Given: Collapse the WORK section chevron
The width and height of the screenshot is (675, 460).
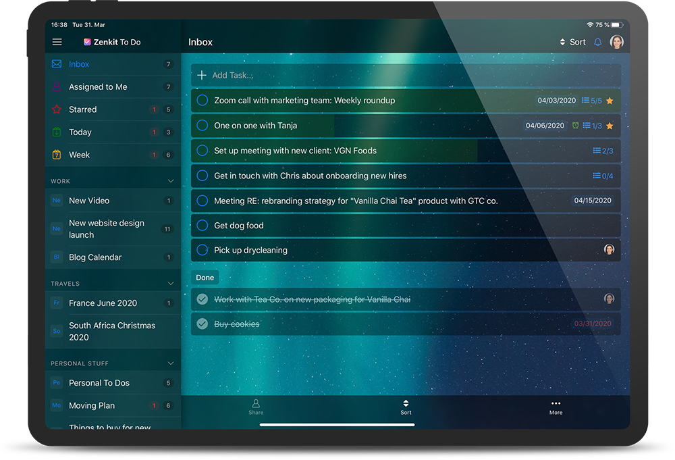Looking at the screenshot, I should (x=171, y=181).
